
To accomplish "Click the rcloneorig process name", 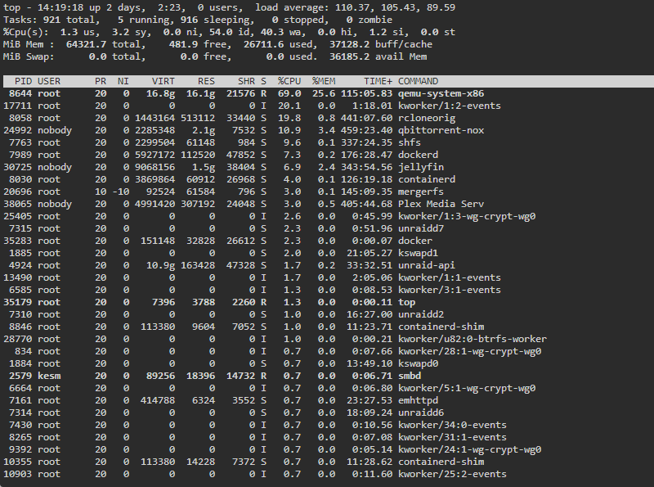I will coord(427,118).
